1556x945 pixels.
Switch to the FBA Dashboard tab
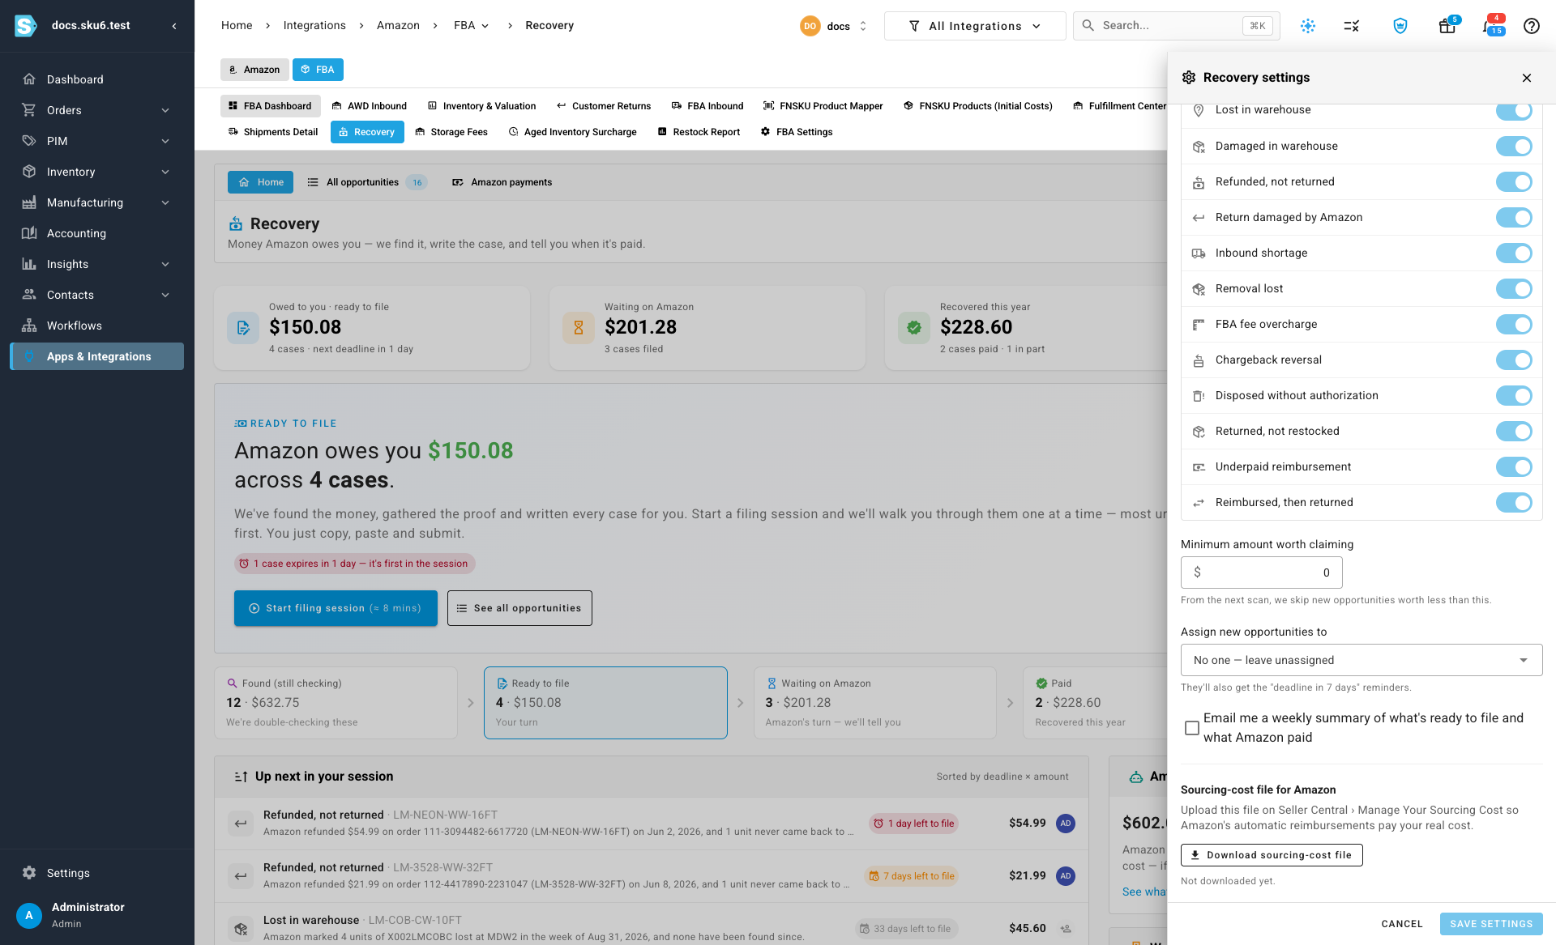[270, 106]
